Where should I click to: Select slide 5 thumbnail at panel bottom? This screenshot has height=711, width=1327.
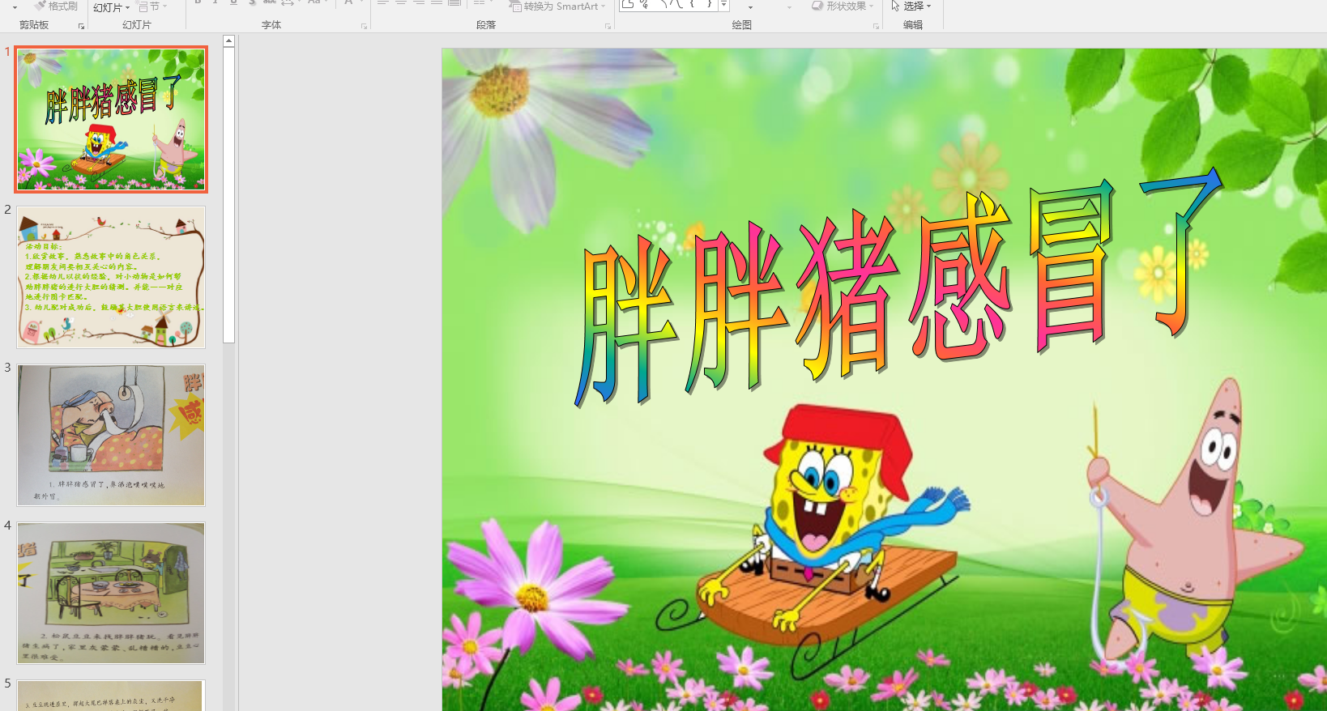[111, 696]
